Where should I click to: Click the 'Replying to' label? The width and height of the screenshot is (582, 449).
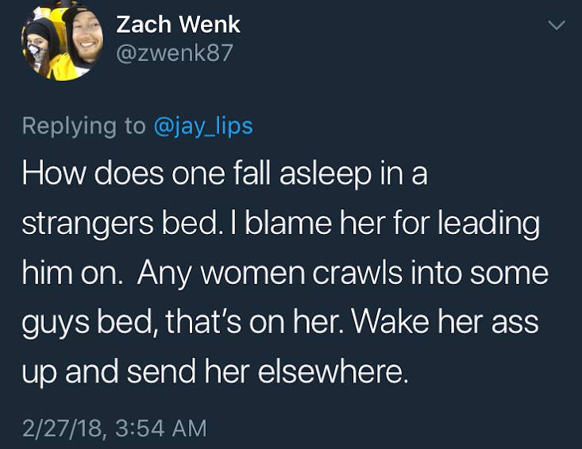(x=83, y=125)
